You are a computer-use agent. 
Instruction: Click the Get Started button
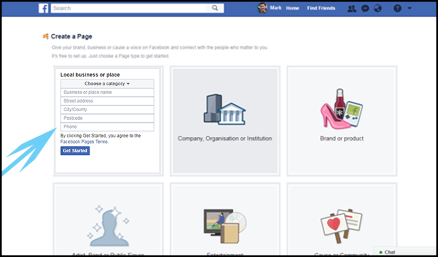(75, 150)
